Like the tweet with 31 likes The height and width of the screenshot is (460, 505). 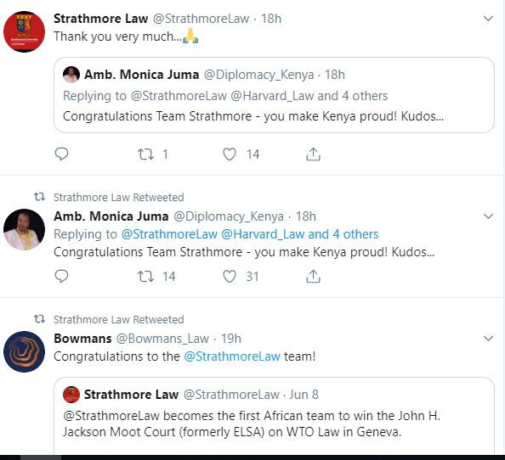pyautogui.click(x=230, y=277)
